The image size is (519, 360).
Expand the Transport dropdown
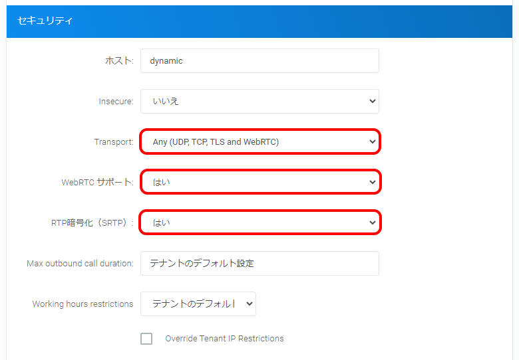[x=259, y=142]
